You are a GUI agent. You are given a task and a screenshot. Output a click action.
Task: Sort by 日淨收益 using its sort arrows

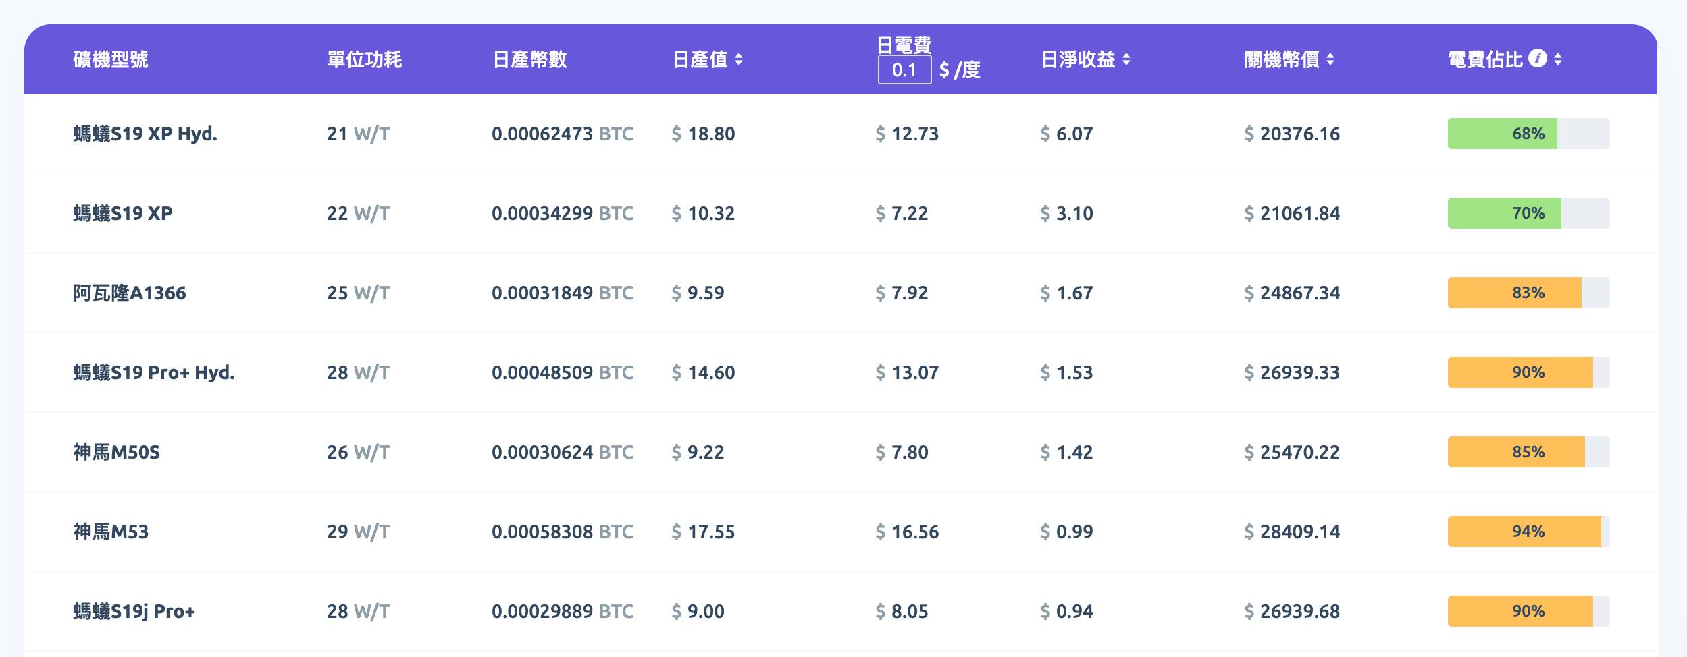click(1126, 59)
